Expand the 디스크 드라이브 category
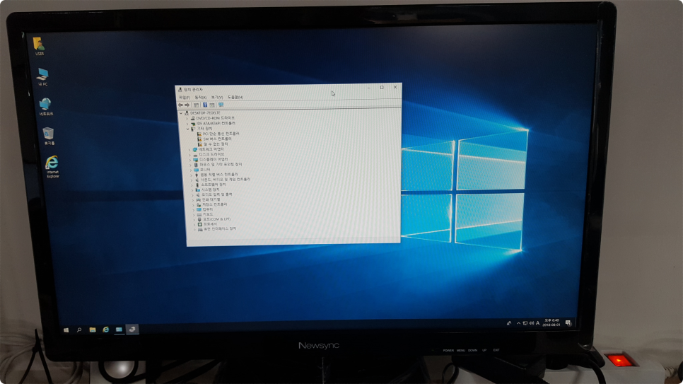This screenshot has width=683, height=384. coord(190,154)
